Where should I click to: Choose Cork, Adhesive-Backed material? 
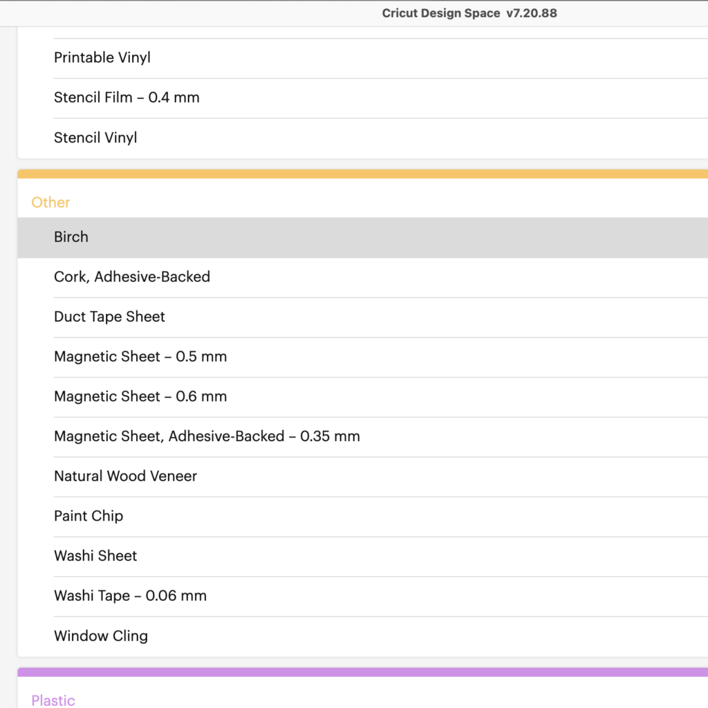[x=362, y=277]
